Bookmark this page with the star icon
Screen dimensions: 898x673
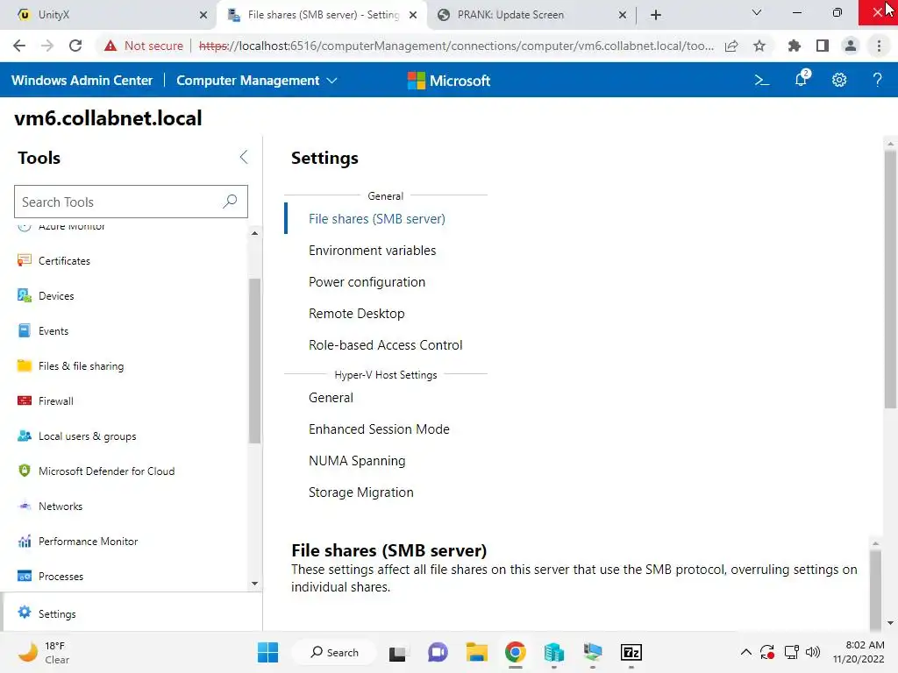pos(759,46)
